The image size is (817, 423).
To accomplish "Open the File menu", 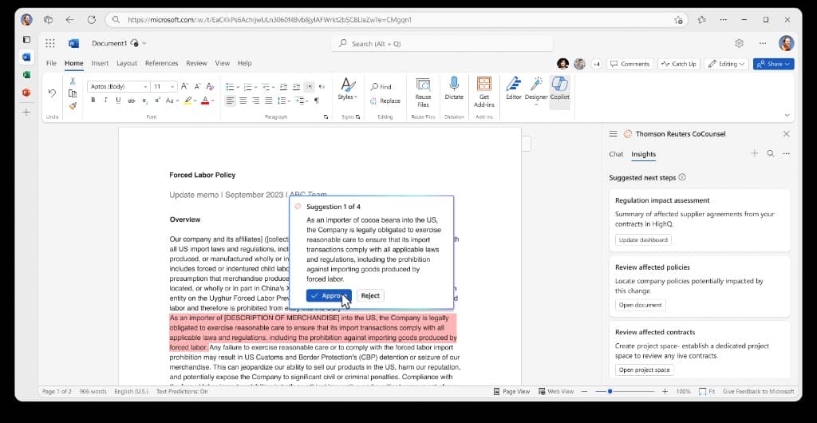I will [51, 63].
